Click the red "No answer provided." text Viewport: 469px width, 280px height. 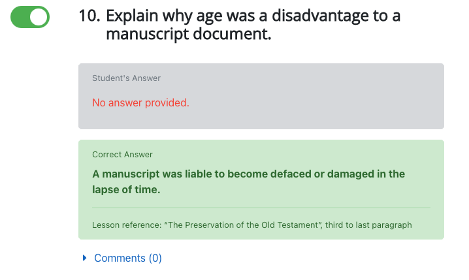point(140,103)
